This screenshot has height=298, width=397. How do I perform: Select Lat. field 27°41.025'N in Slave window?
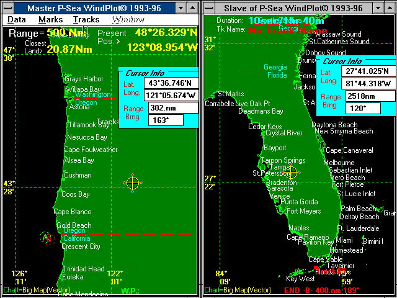coord(368,71)
